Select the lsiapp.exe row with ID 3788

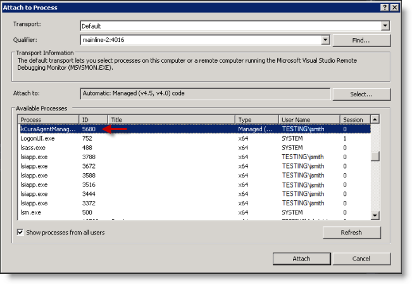(195, 157)
